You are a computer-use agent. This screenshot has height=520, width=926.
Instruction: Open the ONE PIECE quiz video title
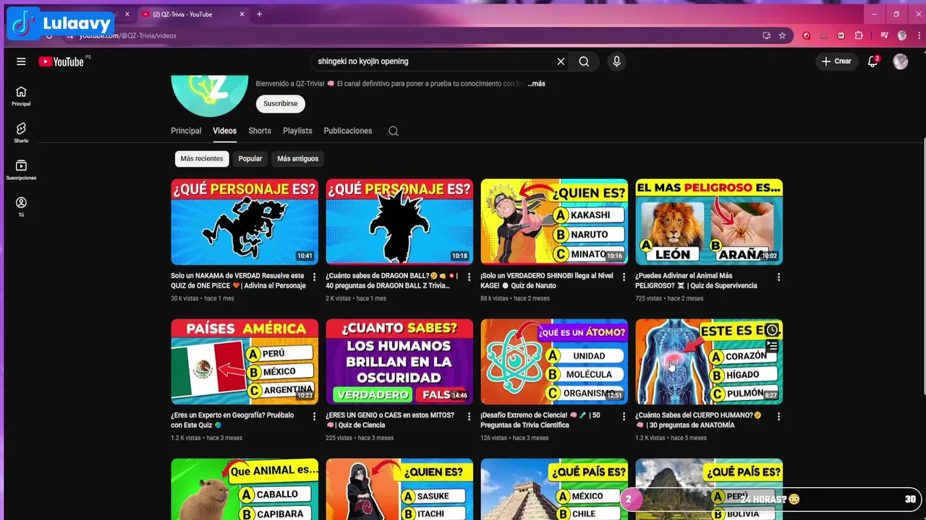239,280
